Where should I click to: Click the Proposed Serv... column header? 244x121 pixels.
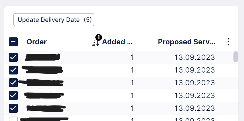tap(186, 42)
